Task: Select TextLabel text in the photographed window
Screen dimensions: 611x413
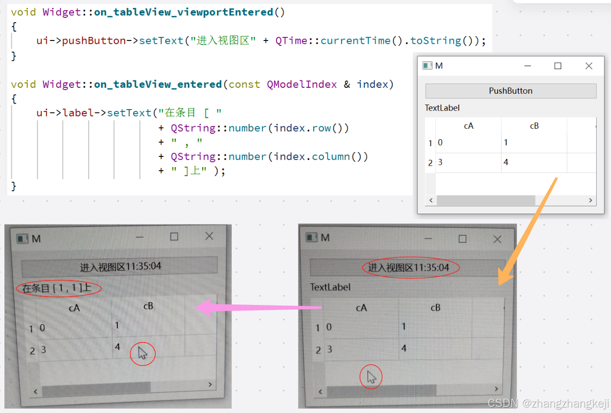Action: pos(330,287)
